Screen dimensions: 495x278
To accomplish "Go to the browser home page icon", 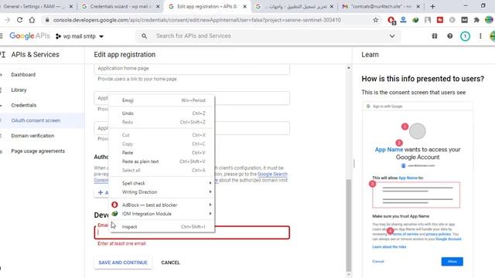I will click(x=32, y=20).
